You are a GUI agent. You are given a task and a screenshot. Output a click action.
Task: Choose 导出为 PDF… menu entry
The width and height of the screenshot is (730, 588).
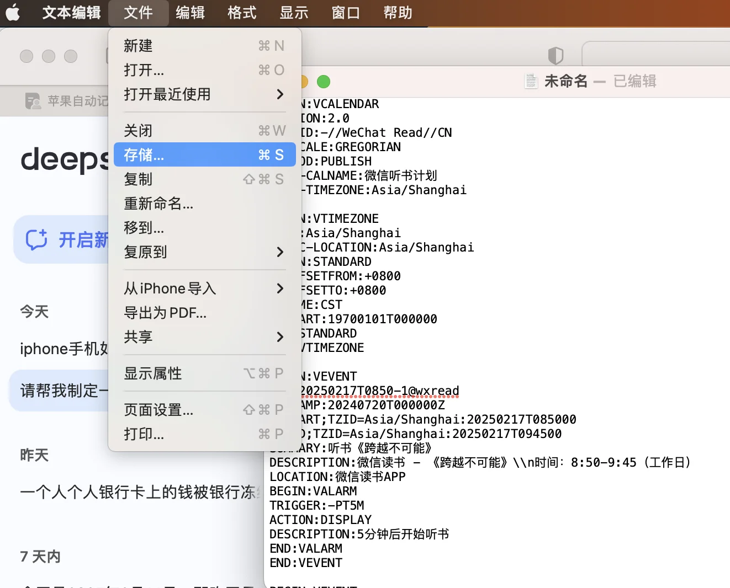click(205, 313)
